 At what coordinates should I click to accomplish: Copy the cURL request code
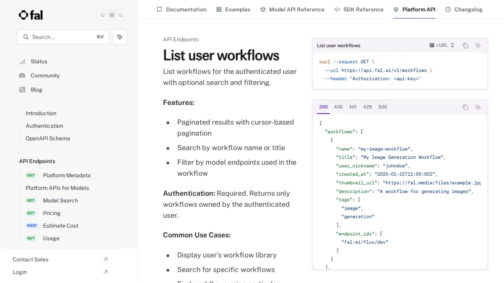click(x=465, y=46)
